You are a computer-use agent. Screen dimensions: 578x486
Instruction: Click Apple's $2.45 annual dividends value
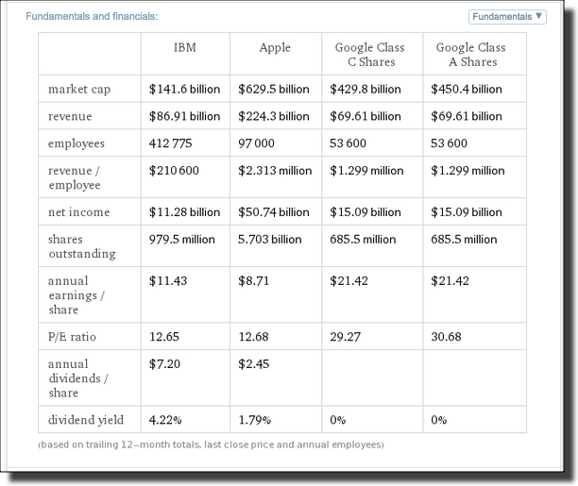pyautogui.click(x=254, y=364)
